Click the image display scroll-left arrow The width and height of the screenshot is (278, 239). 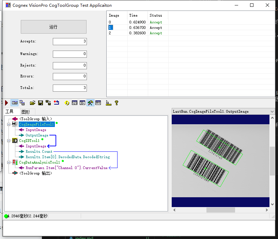coord(174,210)
